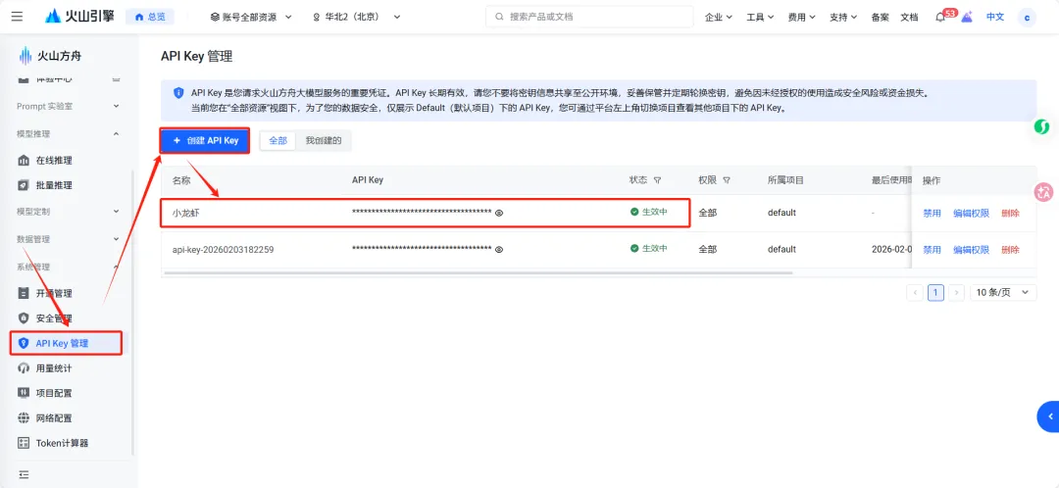
Task: Select the 我创建的 tab
Action: 324,140
